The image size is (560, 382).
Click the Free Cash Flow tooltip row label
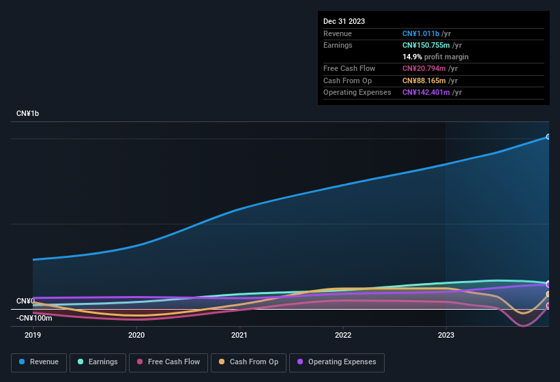[x=349, y=68]
